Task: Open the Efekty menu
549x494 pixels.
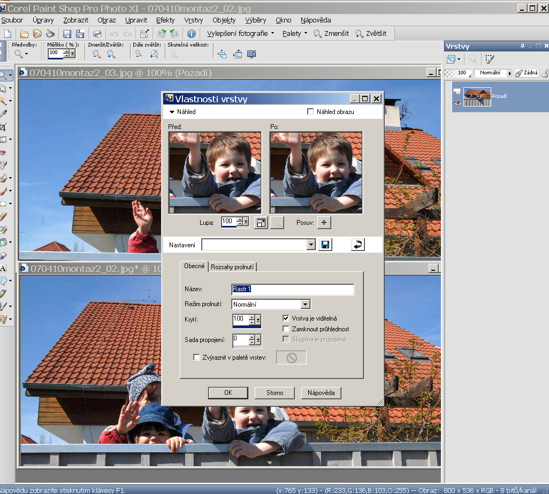Action: [x=165, y=20]
